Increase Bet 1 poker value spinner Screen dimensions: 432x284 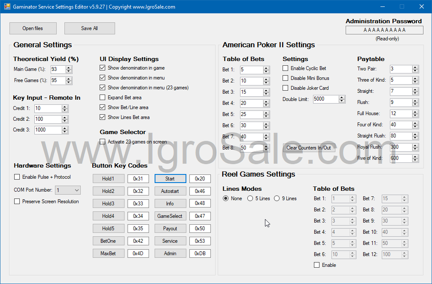click(x=266, y=68)
